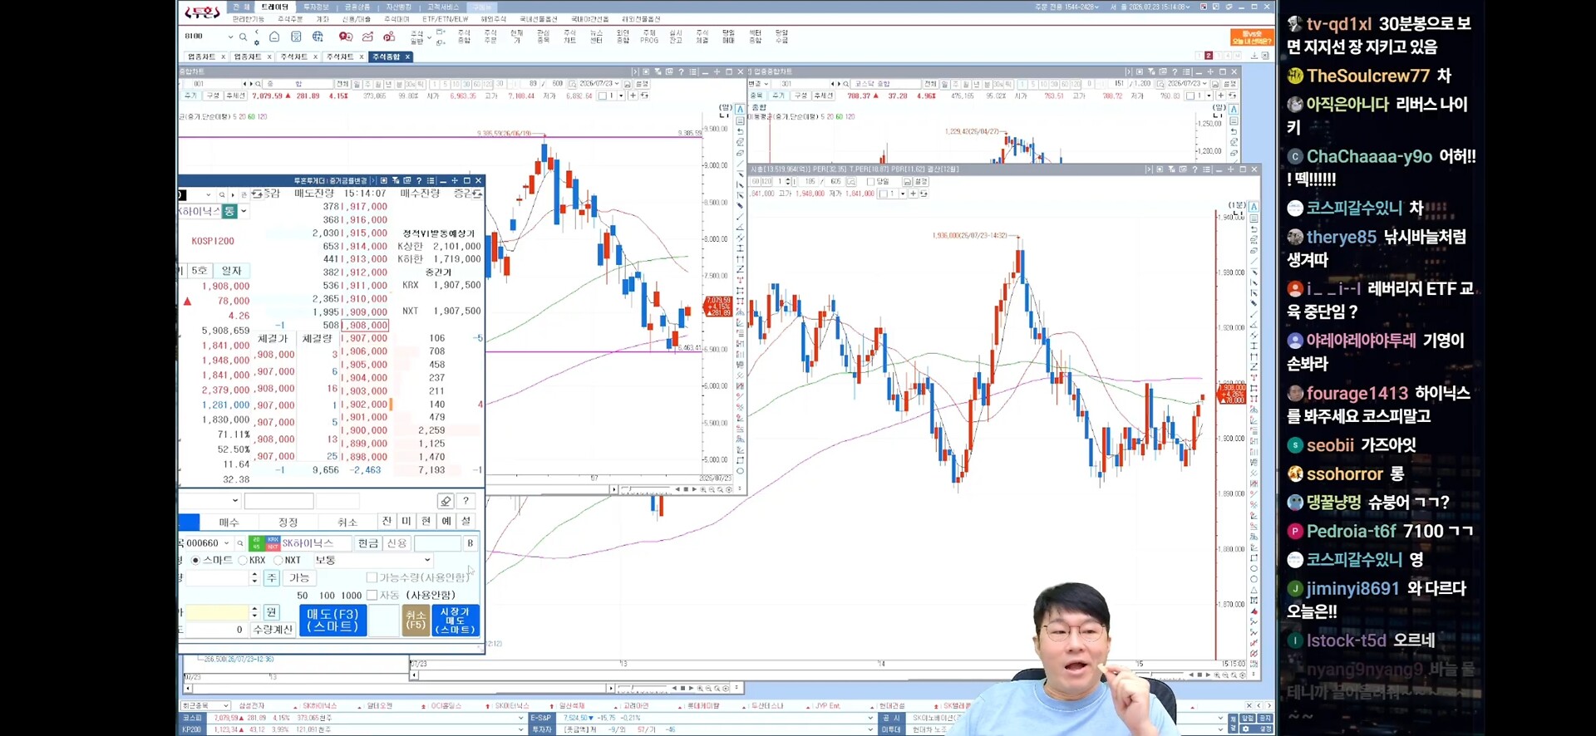Click the red P-coin icon in the toolbar

[389, 37]
